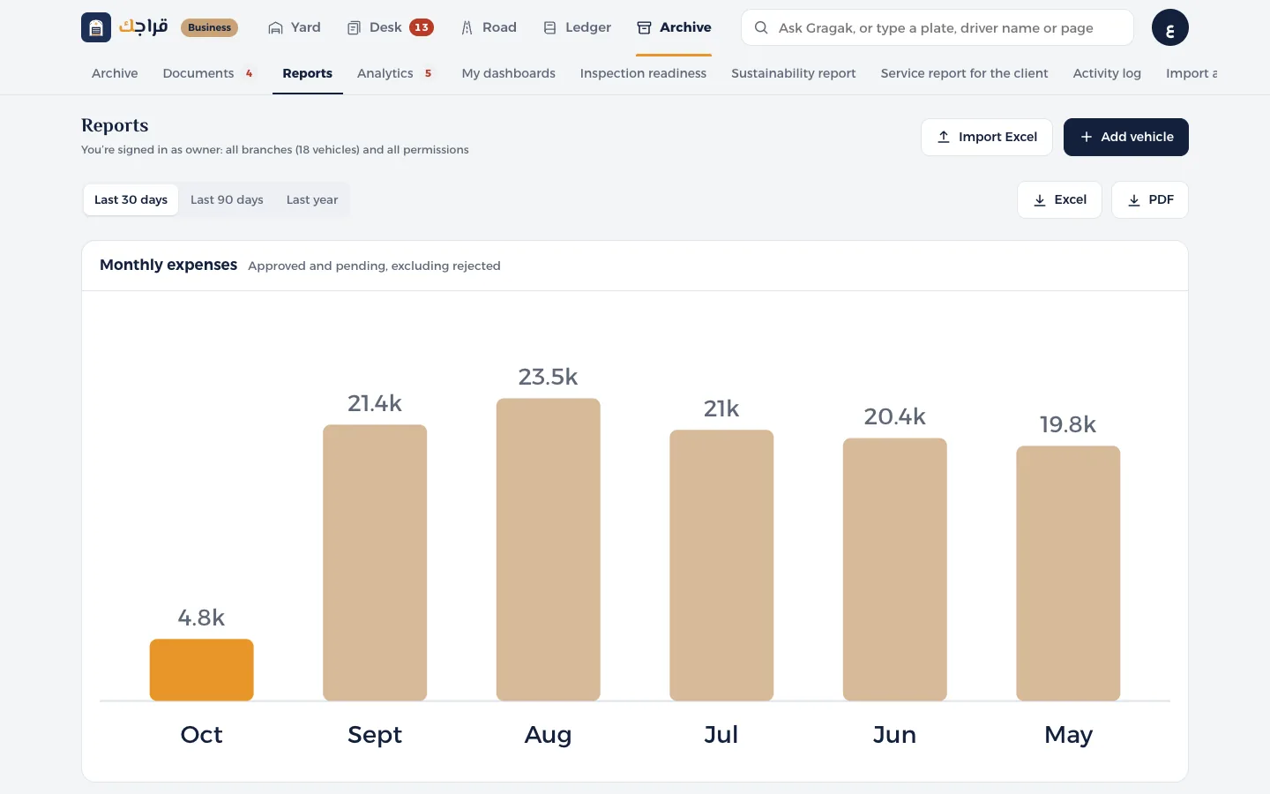Click the Reports page title
The width and height of the screenshot is (1270, 794).
(x=115, y=125)
